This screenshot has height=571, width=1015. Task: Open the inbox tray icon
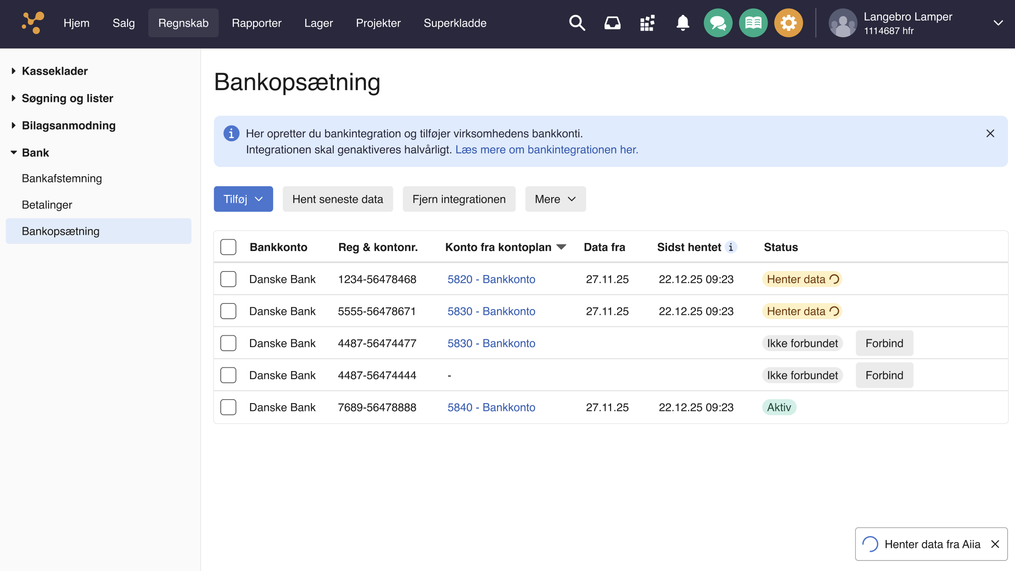pos(612,23)
